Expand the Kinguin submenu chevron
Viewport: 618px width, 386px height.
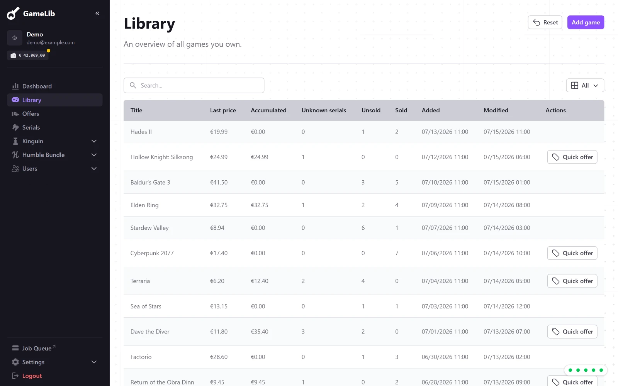coord(94,141)
